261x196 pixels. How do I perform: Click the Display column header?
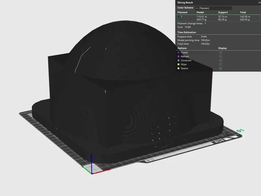click(x=223, y=48)
